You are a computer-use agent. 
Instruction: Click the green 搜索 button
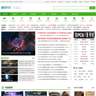click(92, 8)
